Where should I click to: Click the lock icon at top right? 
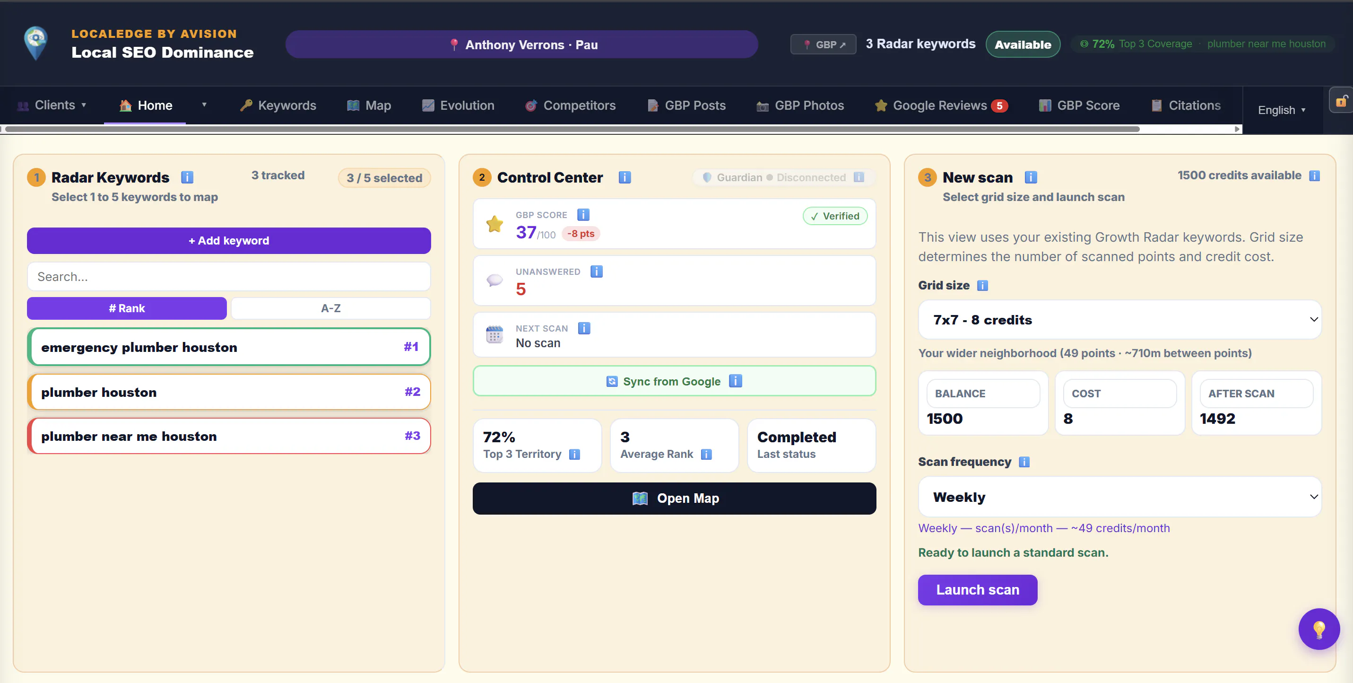(x=1341, y=100)
